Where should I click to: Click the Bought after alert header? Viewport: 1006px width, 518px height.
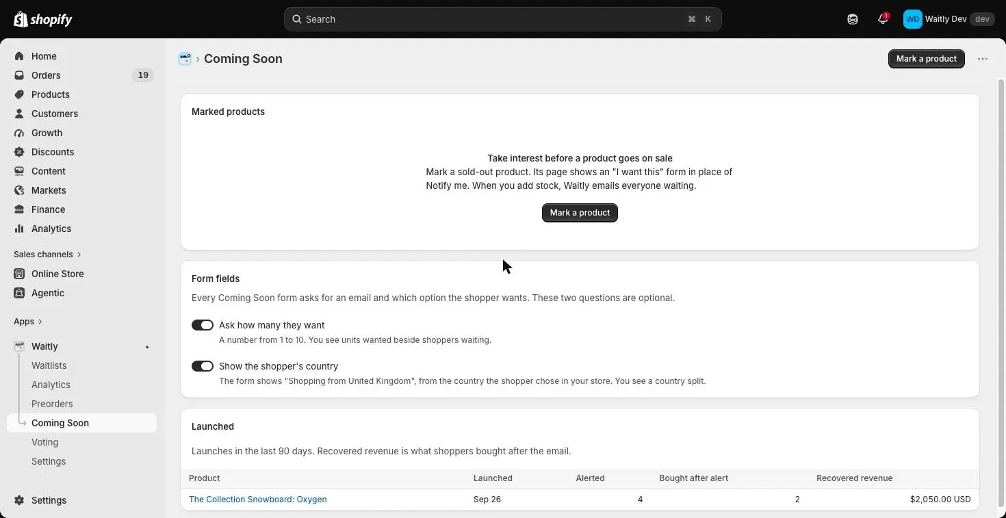click(694, 478)
